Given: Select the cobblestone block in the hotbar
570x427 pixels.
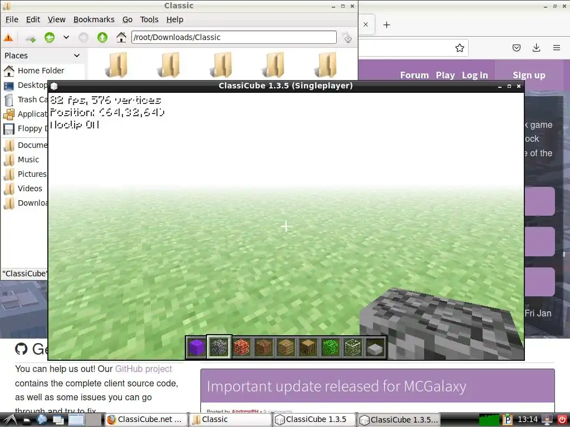Looking at the screenshot, I should [x=219, y=347].
